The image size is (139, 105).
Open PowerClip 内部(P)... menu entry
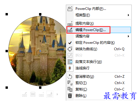[x=98, y=9]
